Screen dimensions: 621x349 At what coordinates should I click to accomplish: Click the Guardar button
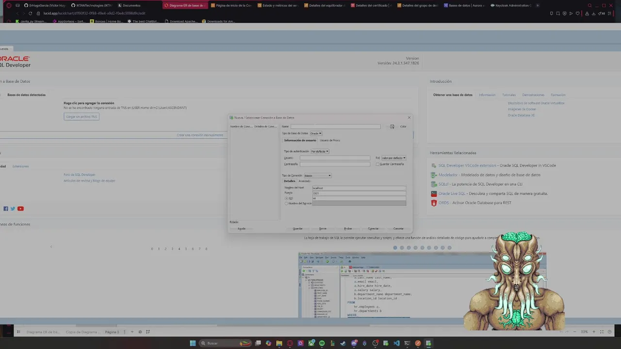(x=298, y=228)
